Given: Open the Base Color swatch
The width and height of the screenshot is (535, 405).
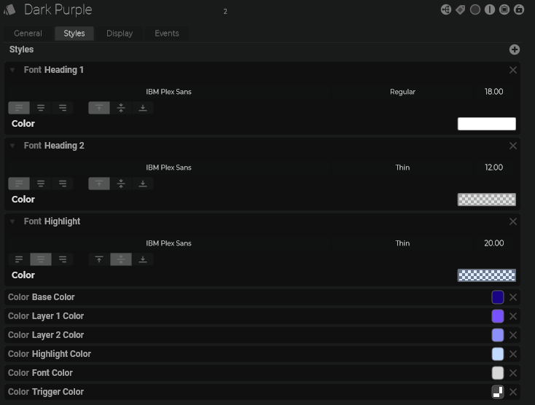Looking at the screenshot, I should (x=498, y=297).
